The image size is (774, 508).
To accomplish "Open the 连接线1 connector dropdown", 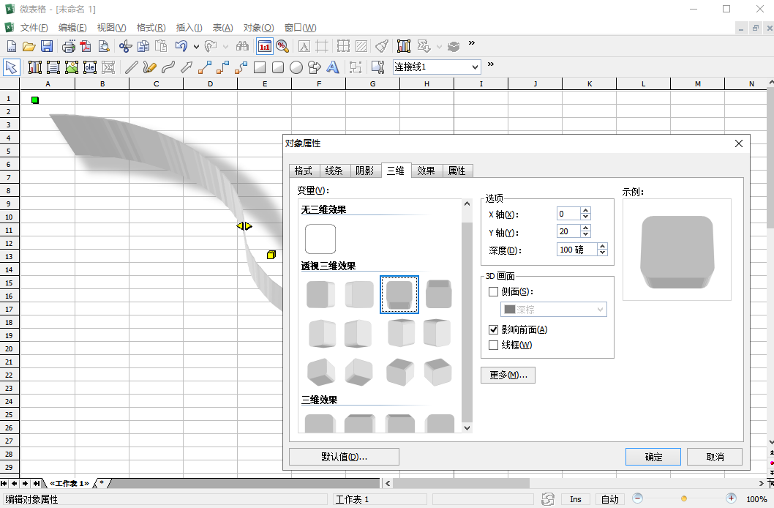I will point(475,67).
